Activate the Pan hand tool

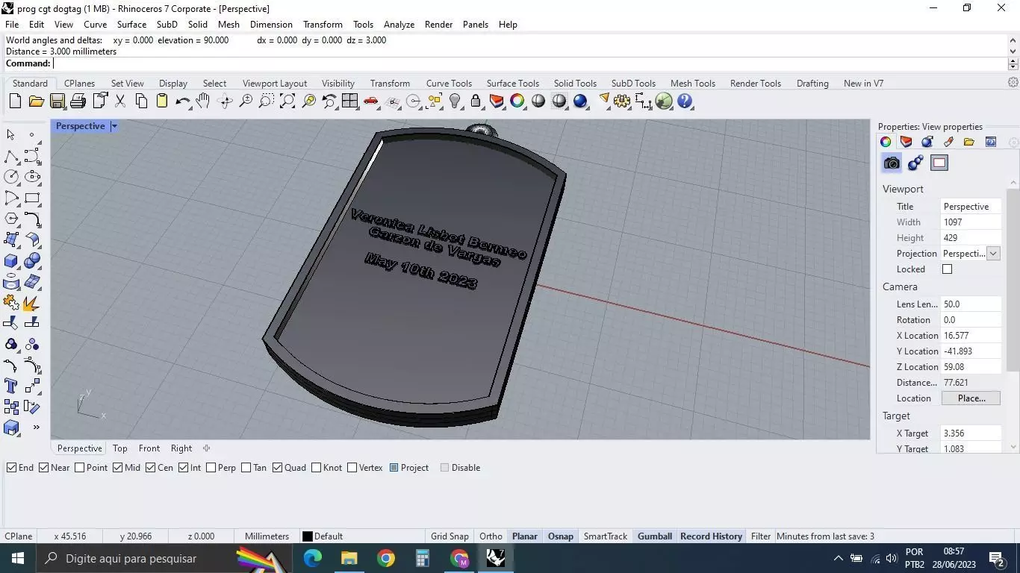[x=203, y=101]
